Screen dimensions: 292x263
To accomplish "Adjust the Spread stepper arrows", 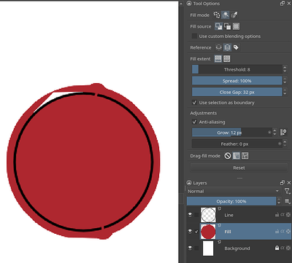I will tap(285, 81).
